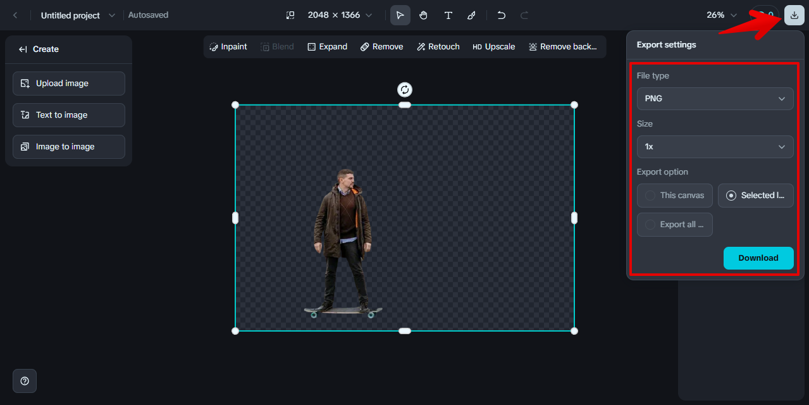Click the Export settings heading
Image resolution: width=809 pixels, height=405 pixels.
pyautogui.click(x=666, y=45)
